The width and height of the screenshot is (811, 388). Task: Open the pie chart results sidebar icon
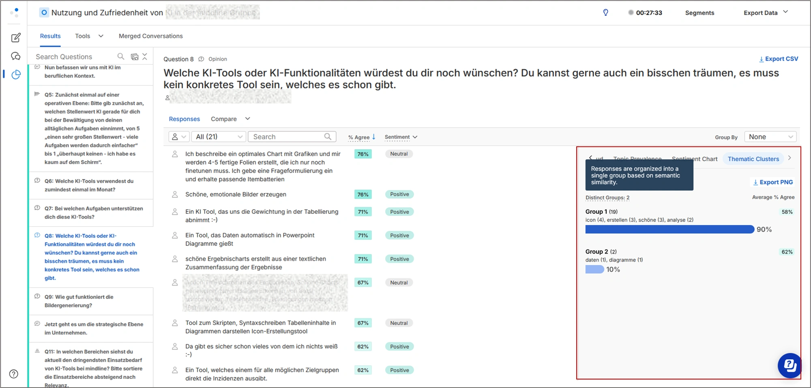point(16,75)
